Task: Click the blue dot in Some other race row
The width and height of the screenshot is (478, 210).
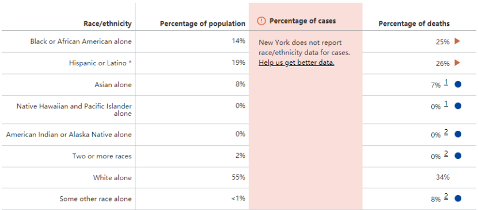Action: point(458,199)
